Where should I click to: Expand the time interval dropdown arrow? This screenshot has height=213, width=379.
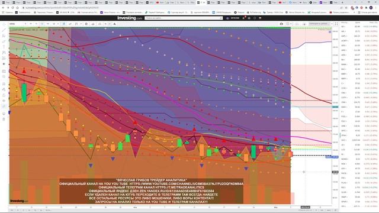pos(58,24)
